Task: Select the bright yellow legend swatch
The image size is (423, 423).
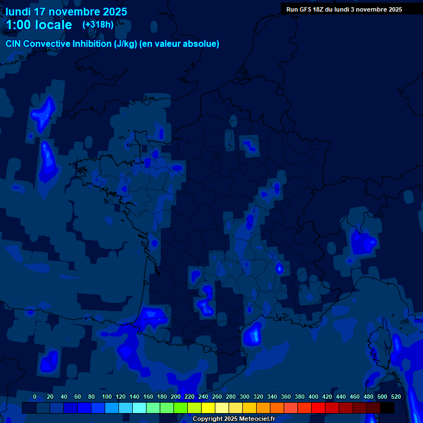Action: click(208, 408)
